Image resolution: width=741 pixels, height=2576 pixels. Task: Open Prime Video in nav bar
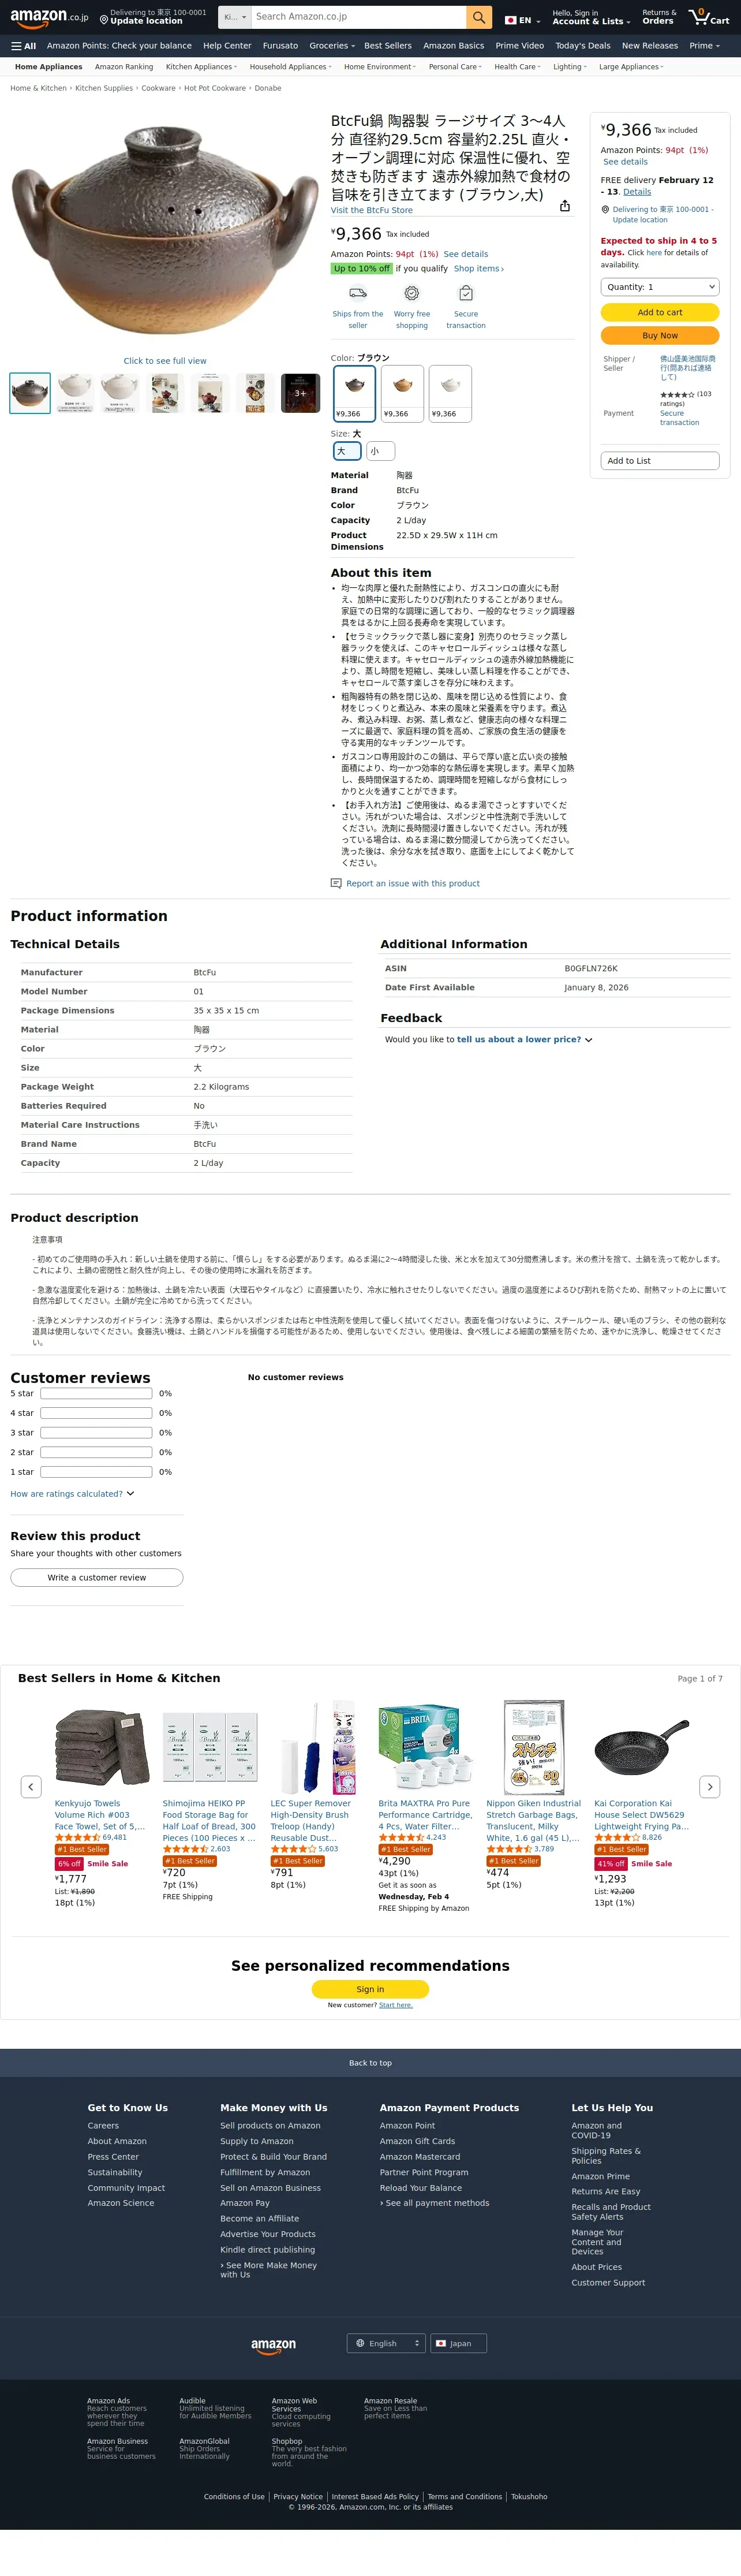520,46
